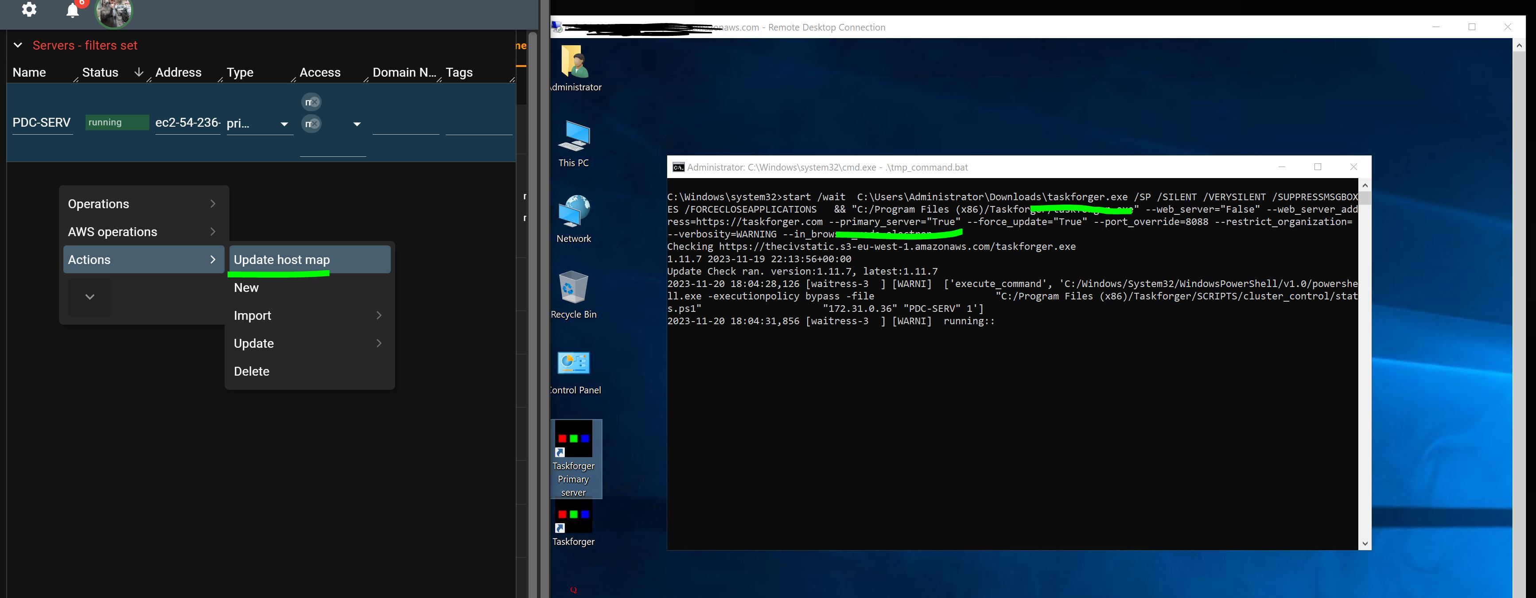Viewport: 1536px width, 598px height.
Task: Sort by the Name column header
Action: [x=29, y=72]
